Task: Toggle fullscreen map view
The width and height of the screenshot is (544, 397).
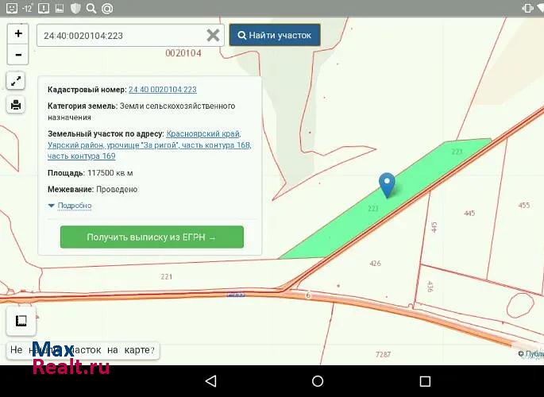Action: 17,81
